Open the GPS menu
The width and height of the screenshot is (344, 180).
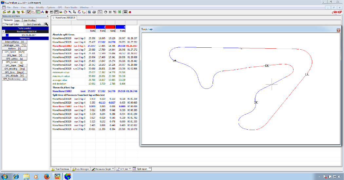click(60, 8)
